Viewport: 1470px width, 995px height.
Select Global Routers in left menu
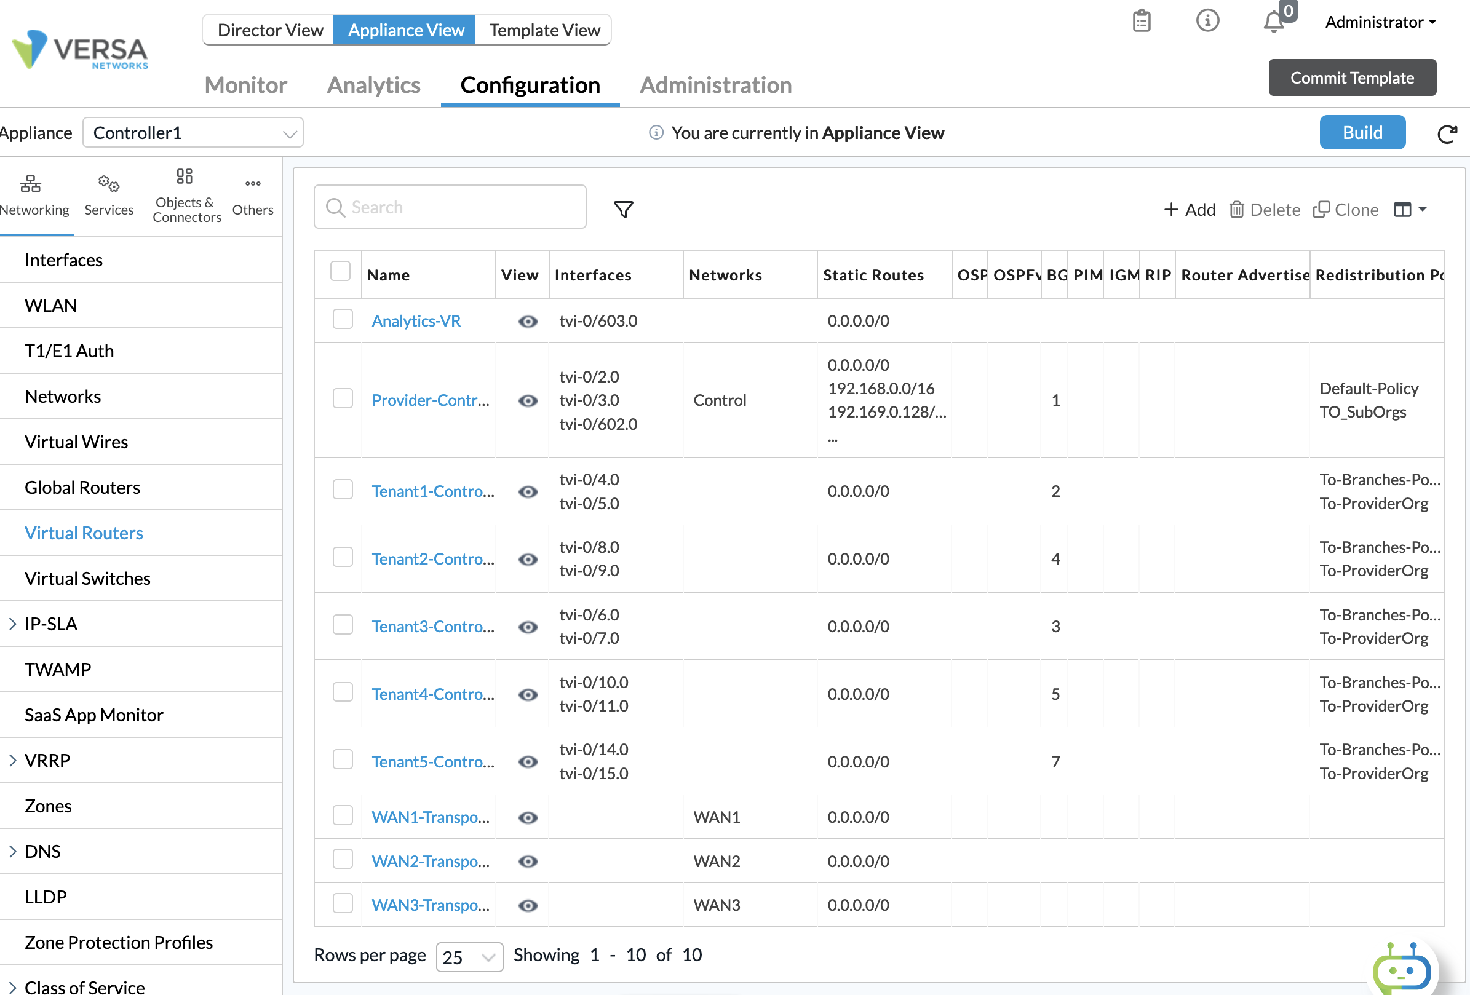(x=140, y=487)
